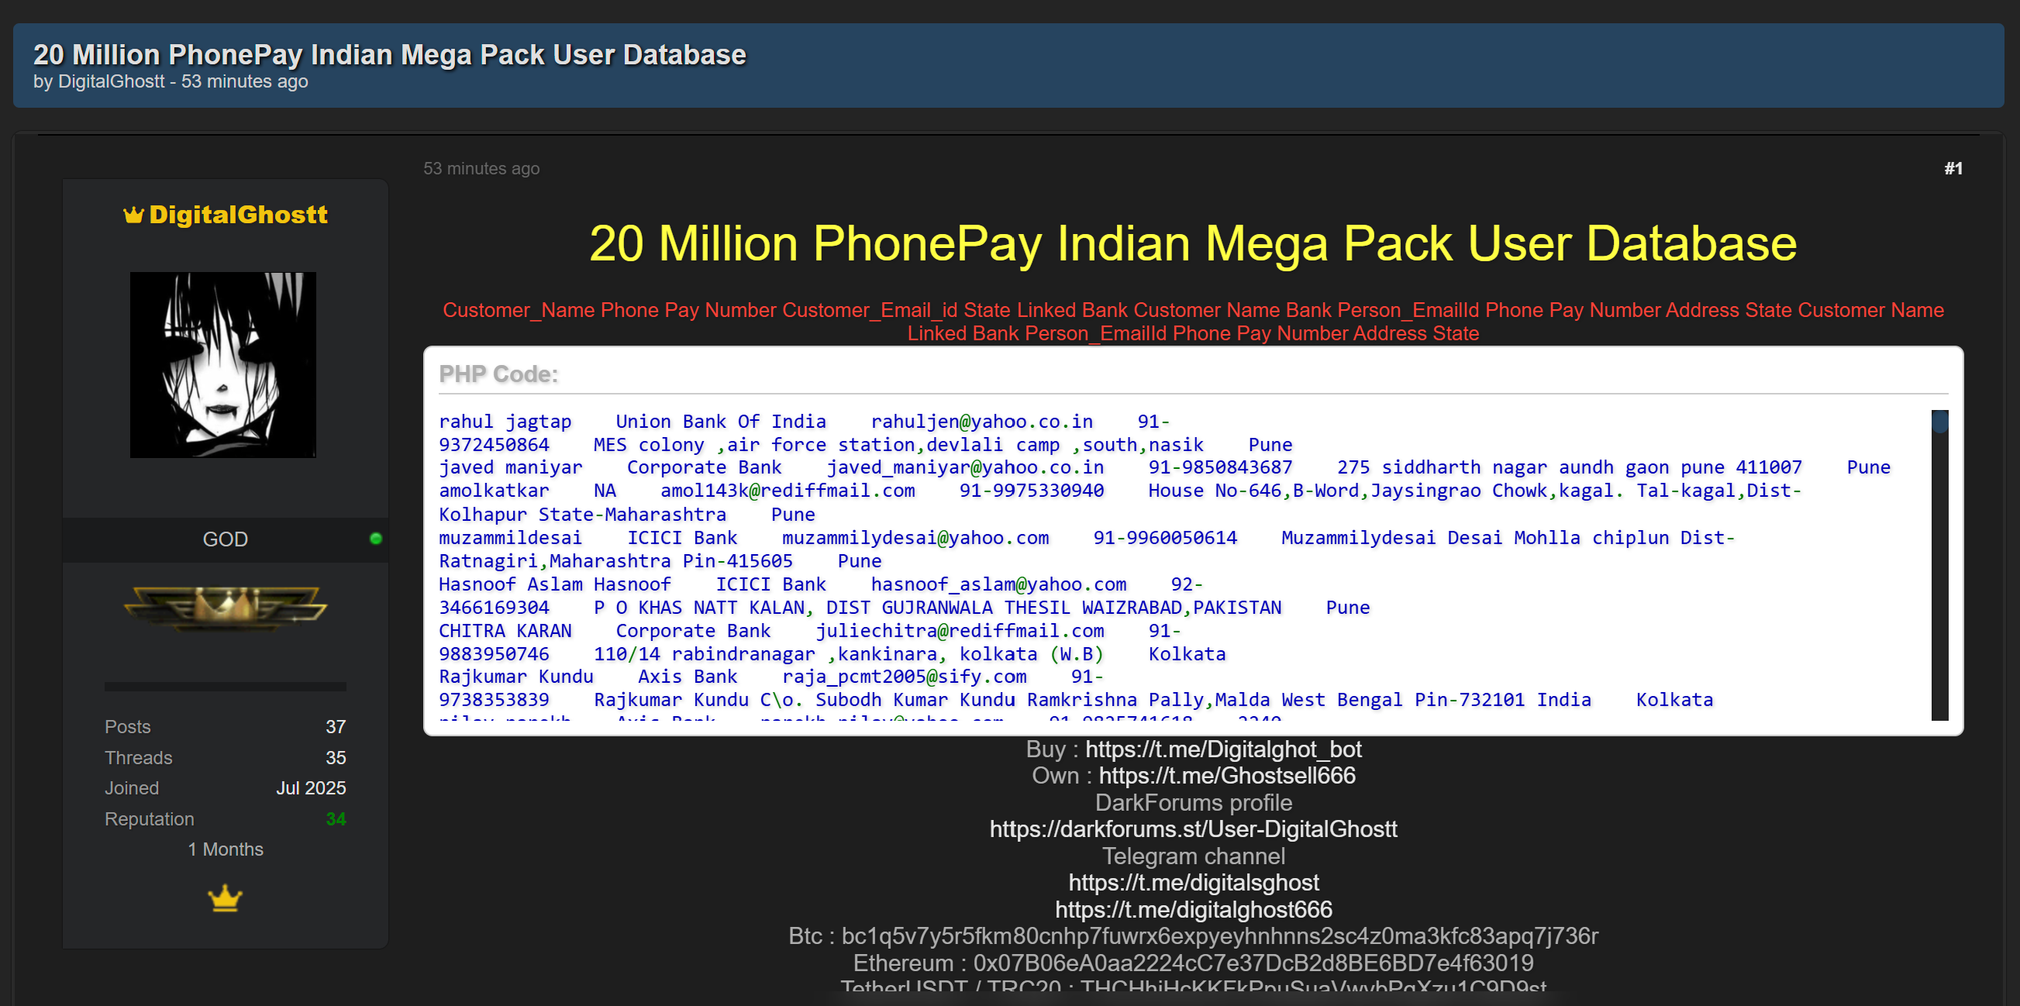
Task: Click the thread title in the blue header
Action: point(389,54)
